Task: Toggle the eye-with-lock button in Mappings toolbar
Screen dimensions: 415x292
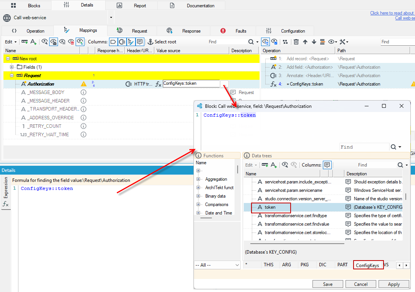Action: point(53,42)
